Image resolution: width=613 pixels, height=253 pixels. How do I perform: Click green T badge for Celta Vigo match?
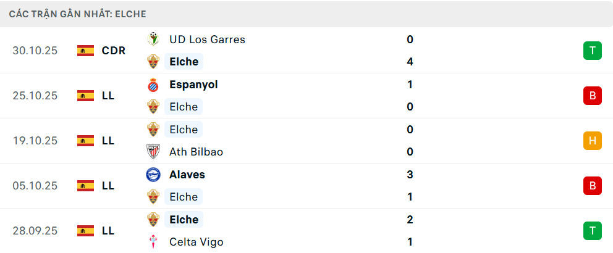(592, 231)
